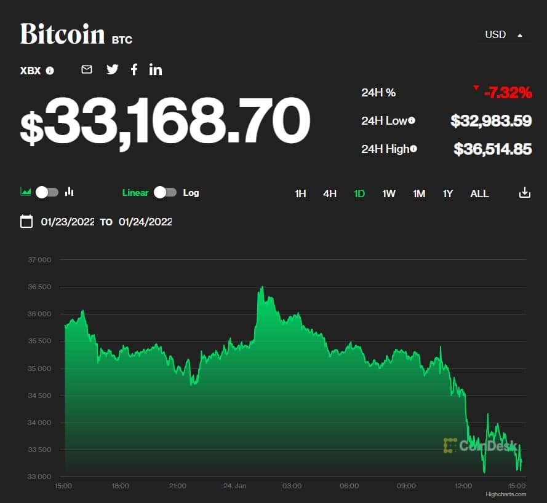Select the 1H time range
The image size is (547, 503).
(300, 193)
